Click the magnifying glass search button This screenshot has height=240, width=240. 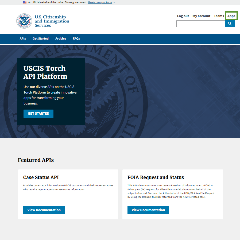coord(230,24)
